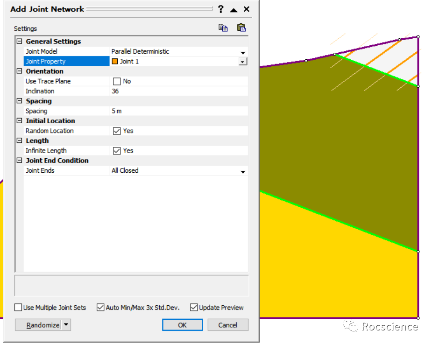This screenshot has height=344, width=432.
Task: Disable the Infinite Length checkbox
Action: coord(117,151)
